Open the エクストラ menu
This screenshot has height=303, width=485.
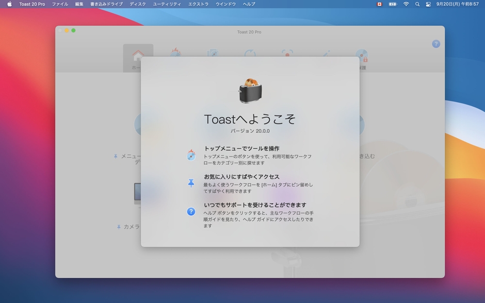pos(198,4)
